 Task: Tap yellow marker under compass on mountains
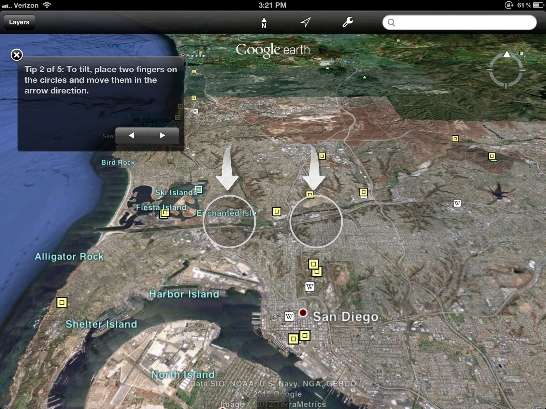coord(455,139)
